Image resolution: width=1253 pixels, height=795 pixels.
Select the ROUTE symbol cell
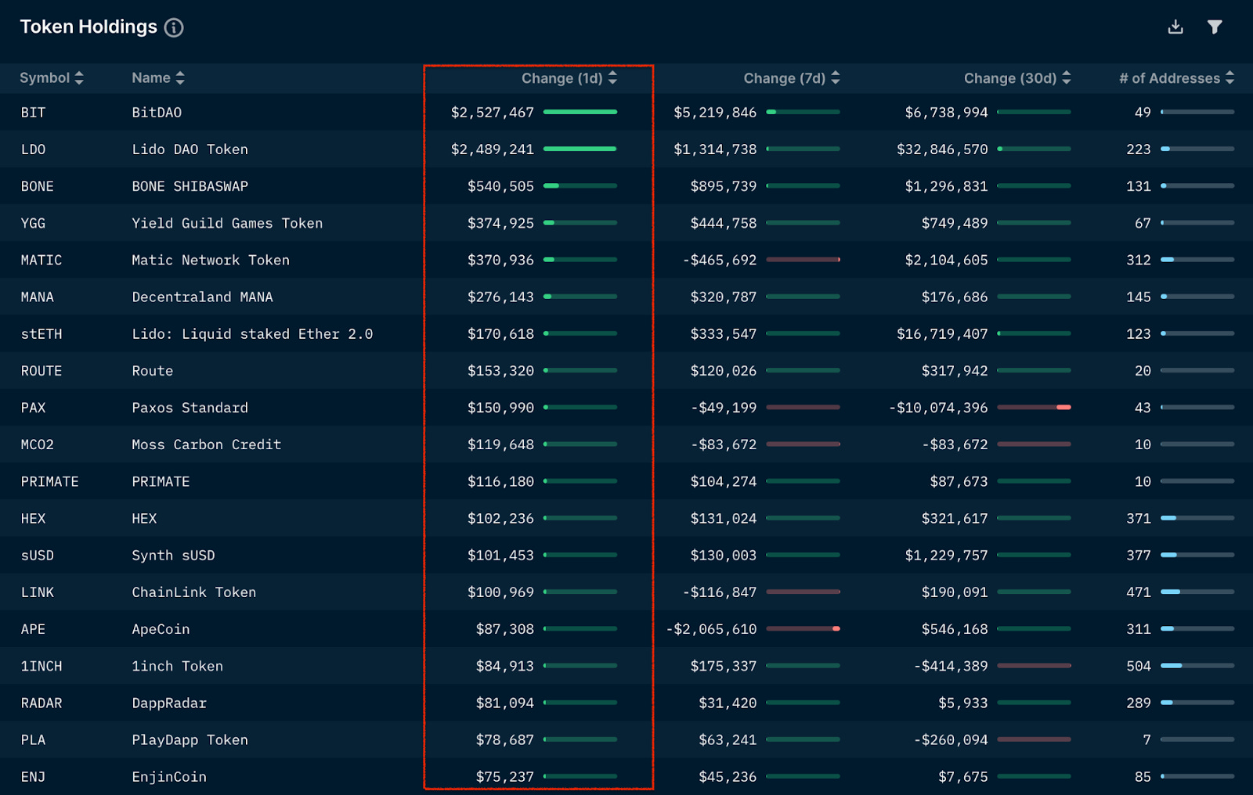pyautogui.click(x=42, y=371)
